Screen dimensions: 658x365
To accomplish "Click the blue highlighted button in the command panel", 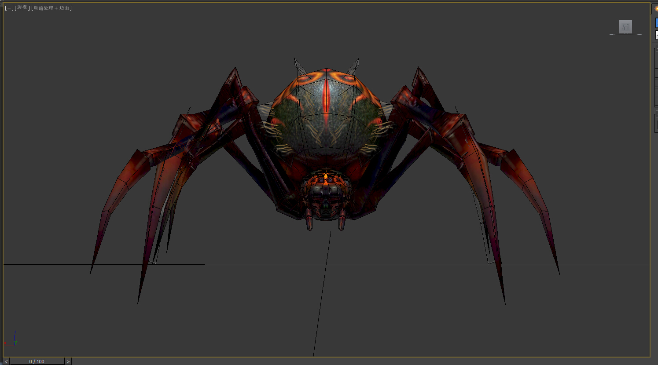I will click(x=656, y=23).
